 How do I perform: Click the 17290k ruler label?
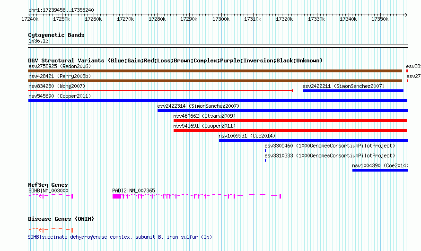[189, 19]
